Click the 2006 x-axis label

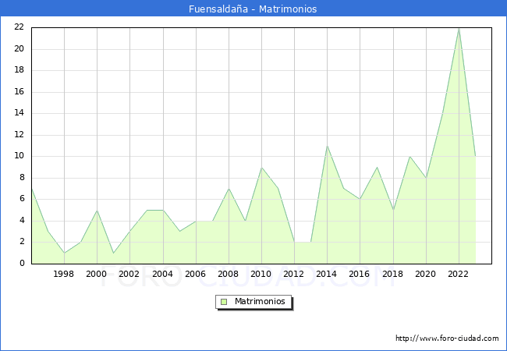pyautogui.click(x=195, y=274)
